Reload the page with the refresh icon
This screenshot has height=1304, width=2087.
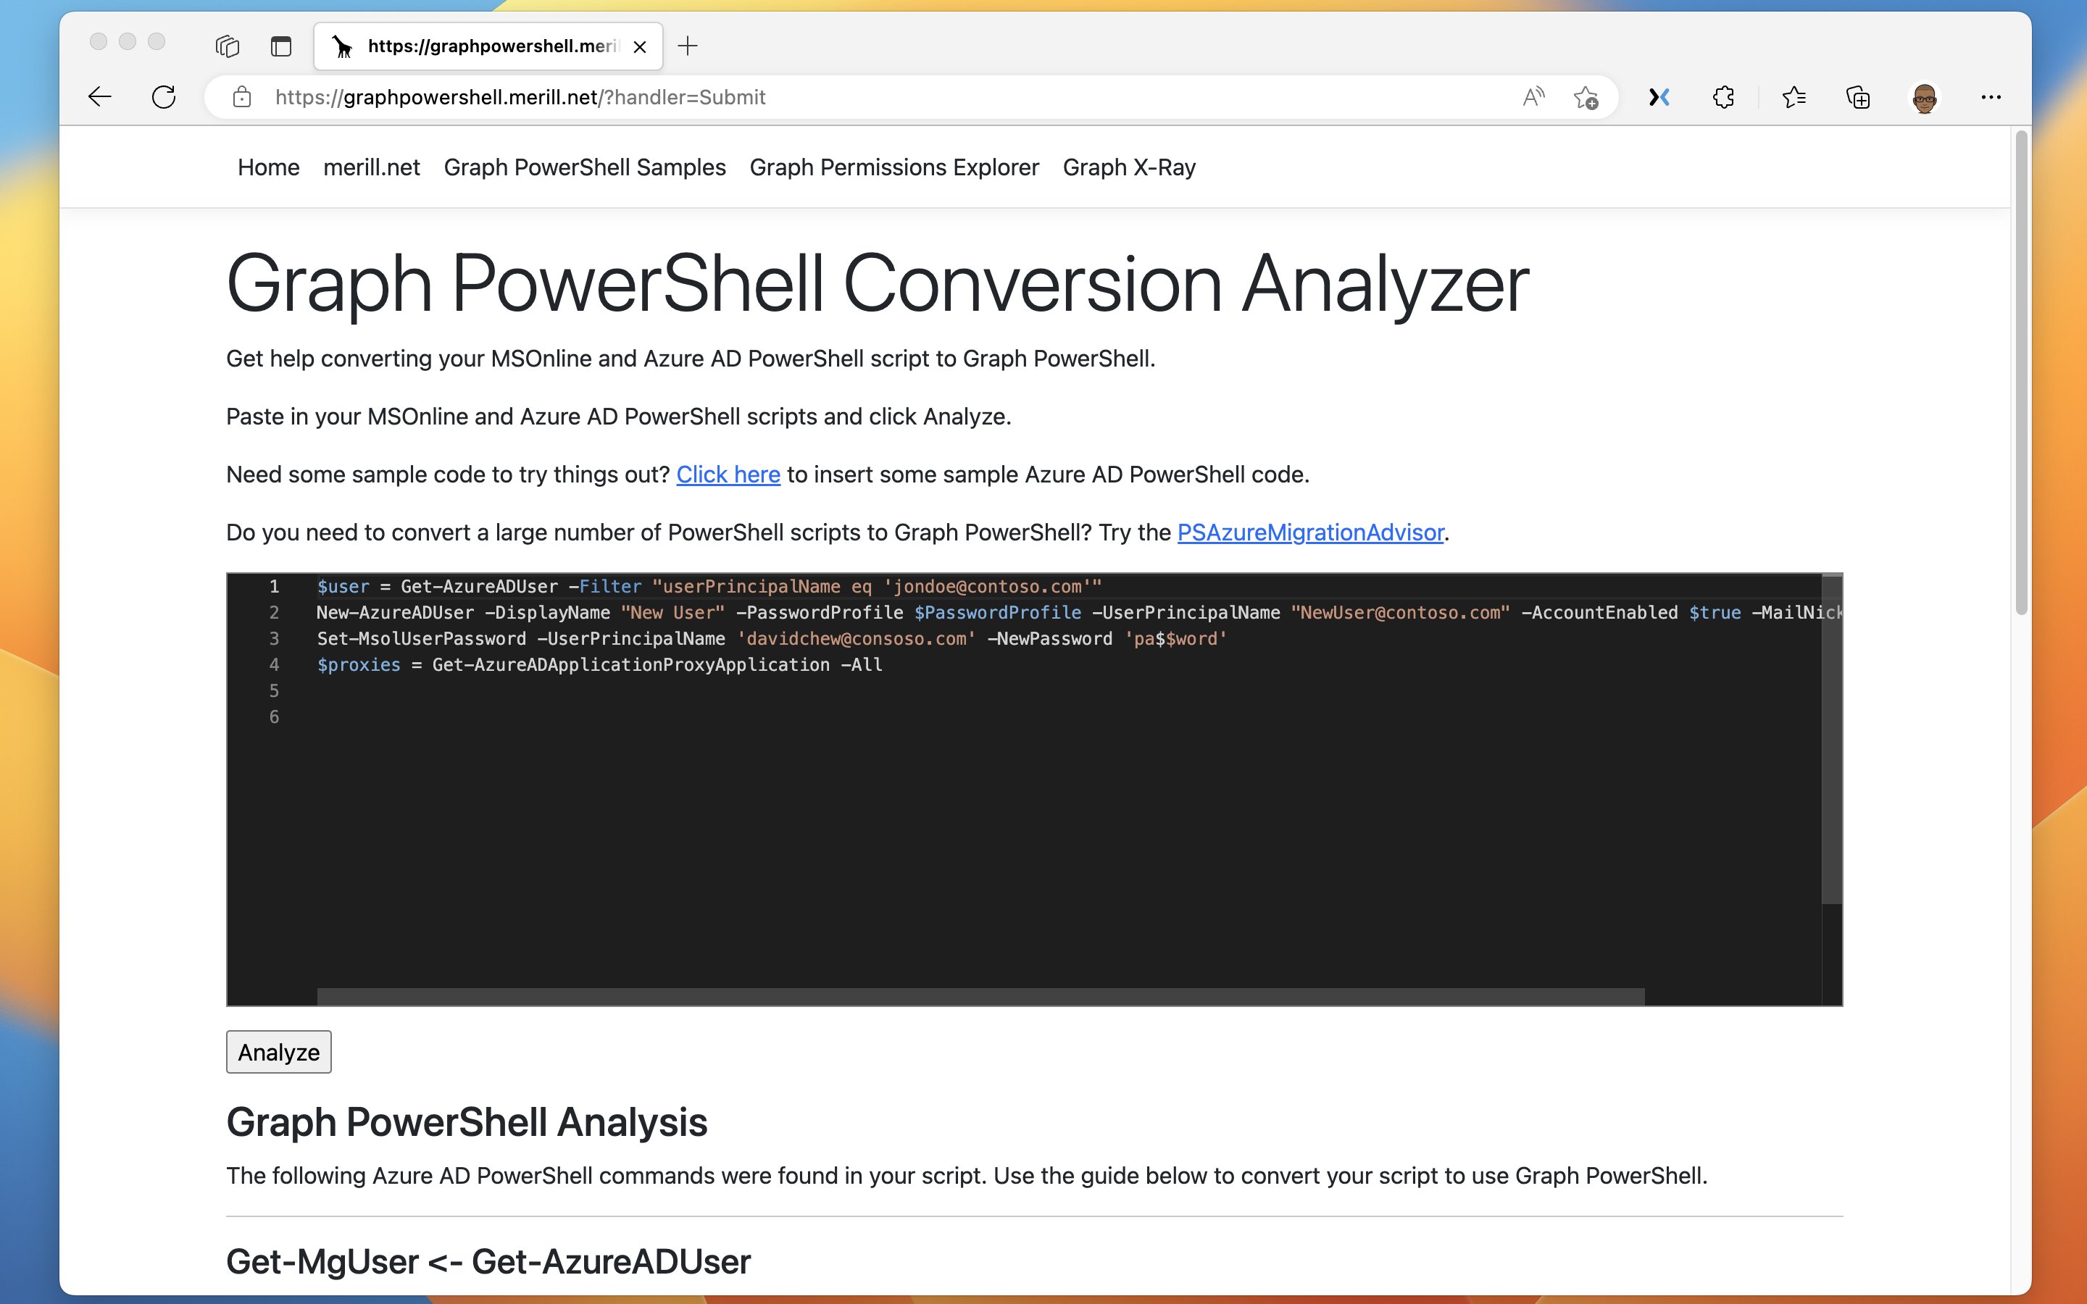click(x=164, y=96)
